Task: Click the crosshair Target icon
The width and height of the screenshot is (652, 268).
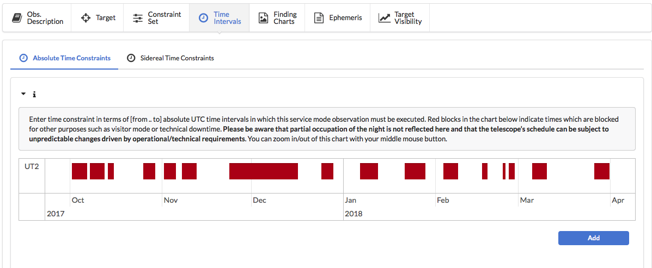Action: 86,18
